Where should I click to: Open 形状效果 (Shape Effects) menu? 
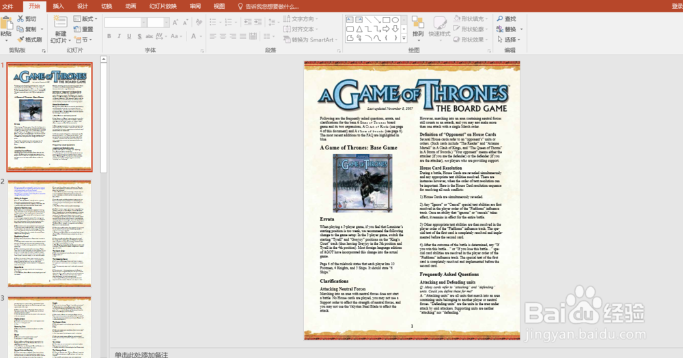pyautogui.click(x=471, y=40)
